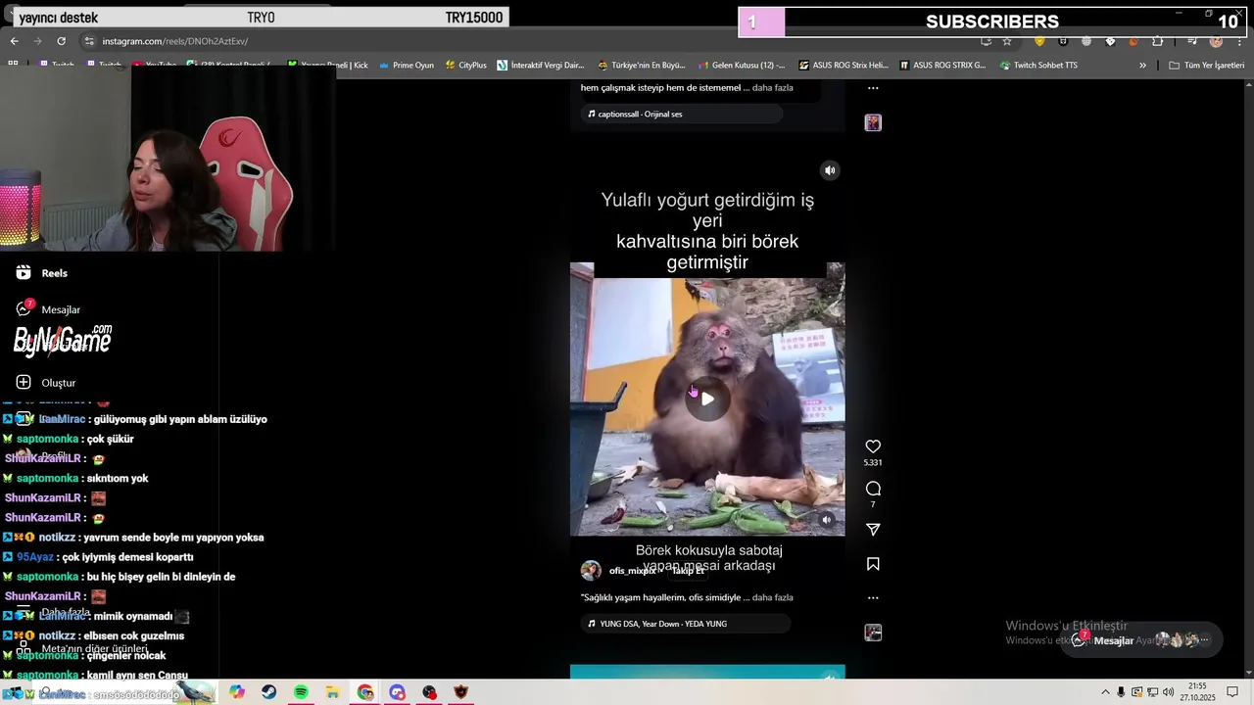Open comments on the monkey reel
Image resolution: width=1254 pixels, height=705 pixels.
(x=873, y=489)
